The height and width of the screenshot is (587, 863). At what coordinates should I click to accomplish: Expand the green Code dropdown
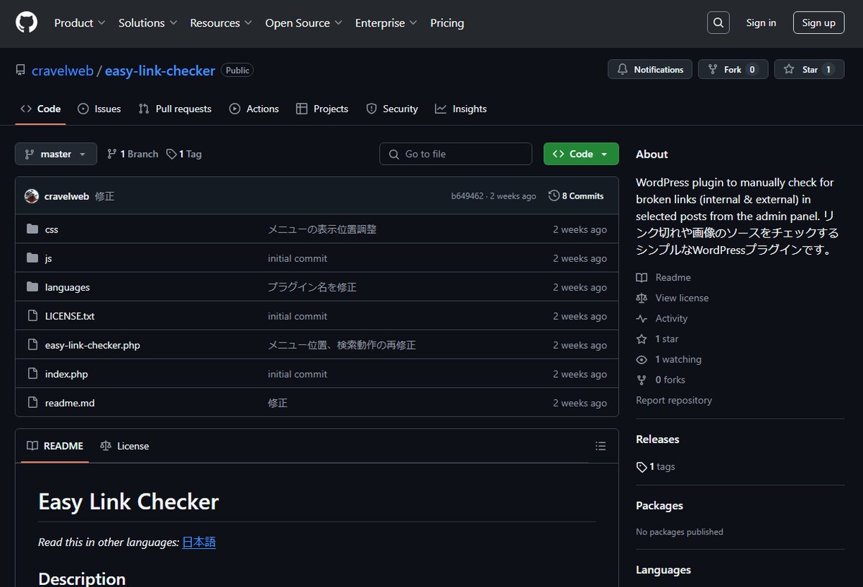click(581, 154)
